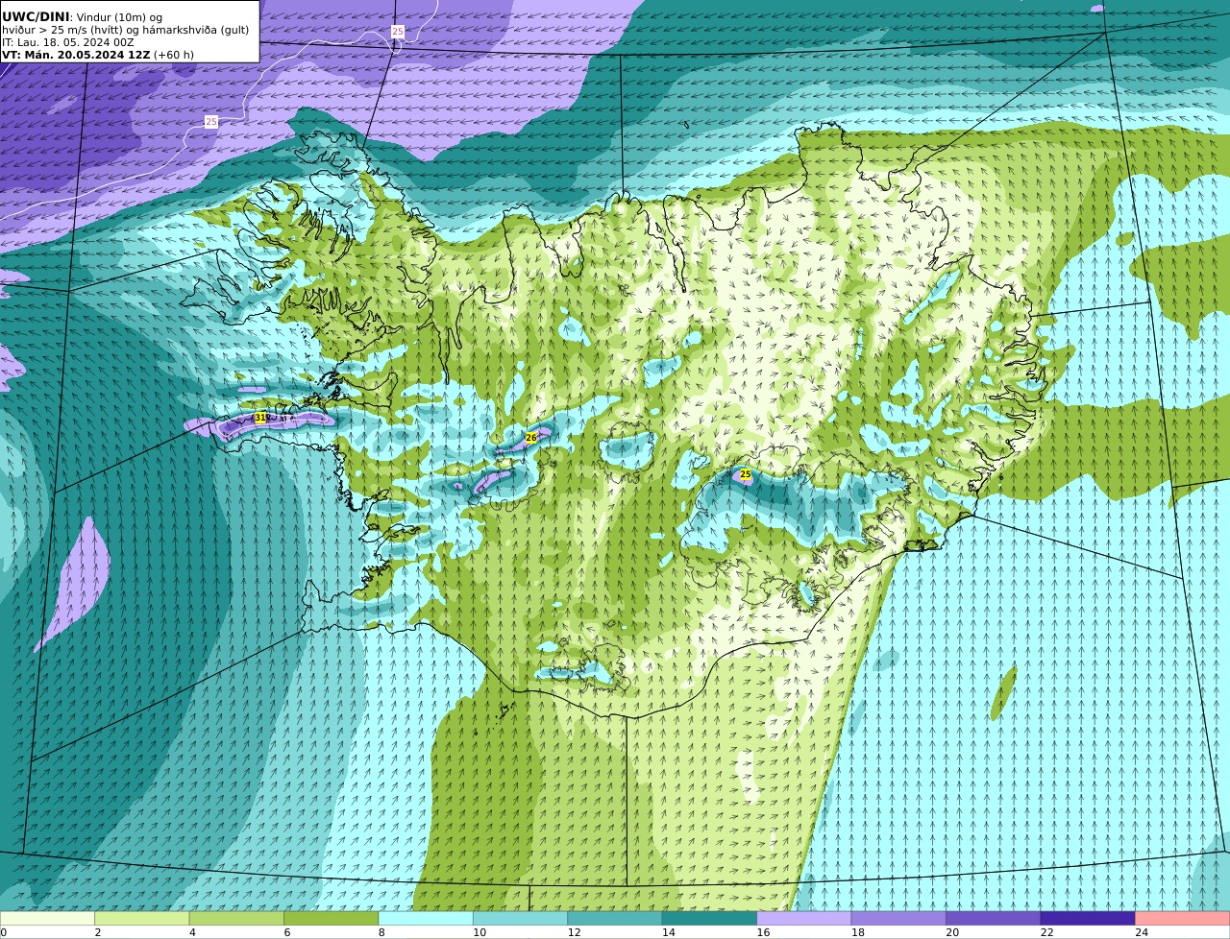Pick the 10–12 turquoise colorbar swatch

(x=521, y=918)
